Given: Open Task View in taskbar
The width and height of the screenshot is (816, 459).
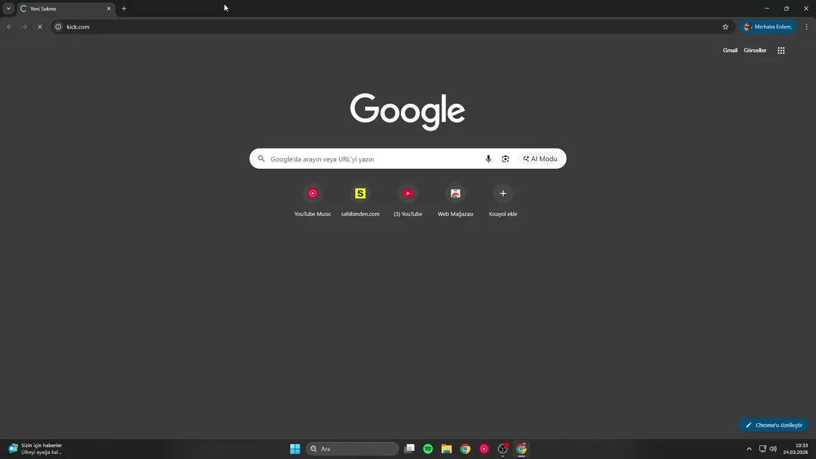Looking at the screenshot, I should point(410,449).
